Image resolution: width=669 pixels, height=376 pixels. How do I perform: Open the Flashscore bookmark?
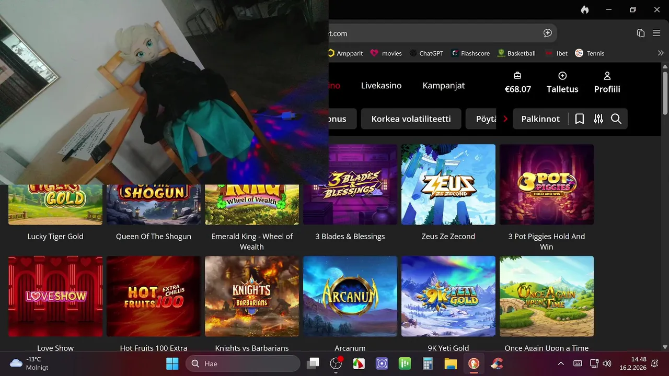click(x=470, y=53)
